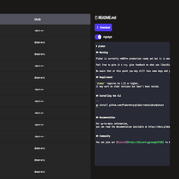The height and width of the screenshot is (179, 179).
Task: Select the '# plakar' heading line
Action: [101, 46]
